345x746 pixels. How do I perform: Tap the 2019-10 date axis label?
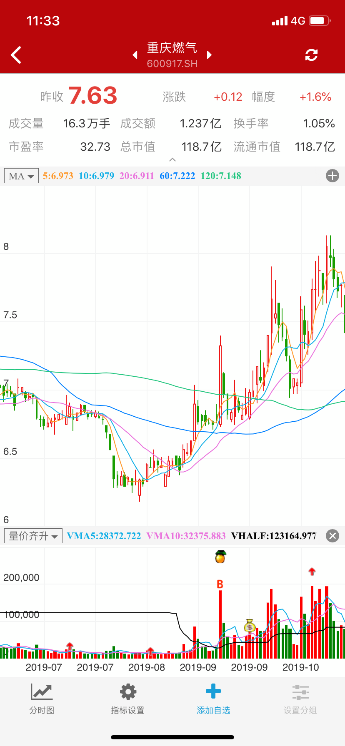pyautogui.click(x=300, y=667)
